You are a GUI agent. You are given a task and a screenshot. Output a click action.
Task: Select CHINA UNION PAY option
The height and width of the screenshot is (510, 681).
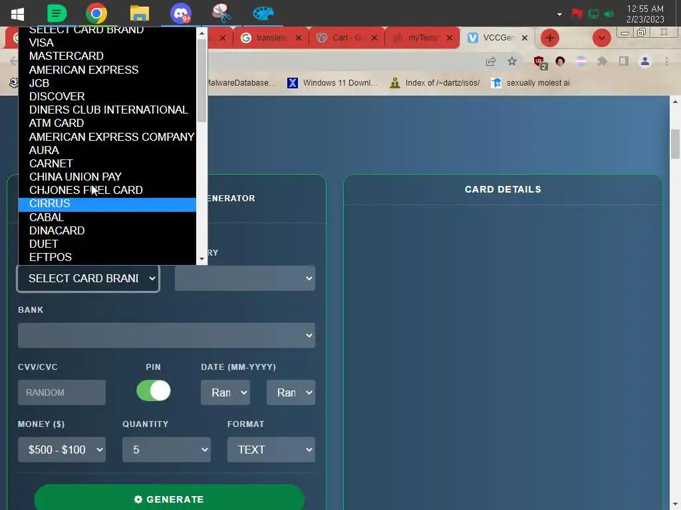coord(107,177)
